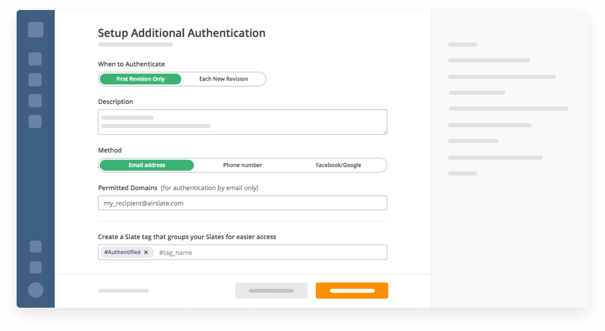Click the orange primary button
The image size is (605, 331).
pyautogui.click(x=352, y=291)
